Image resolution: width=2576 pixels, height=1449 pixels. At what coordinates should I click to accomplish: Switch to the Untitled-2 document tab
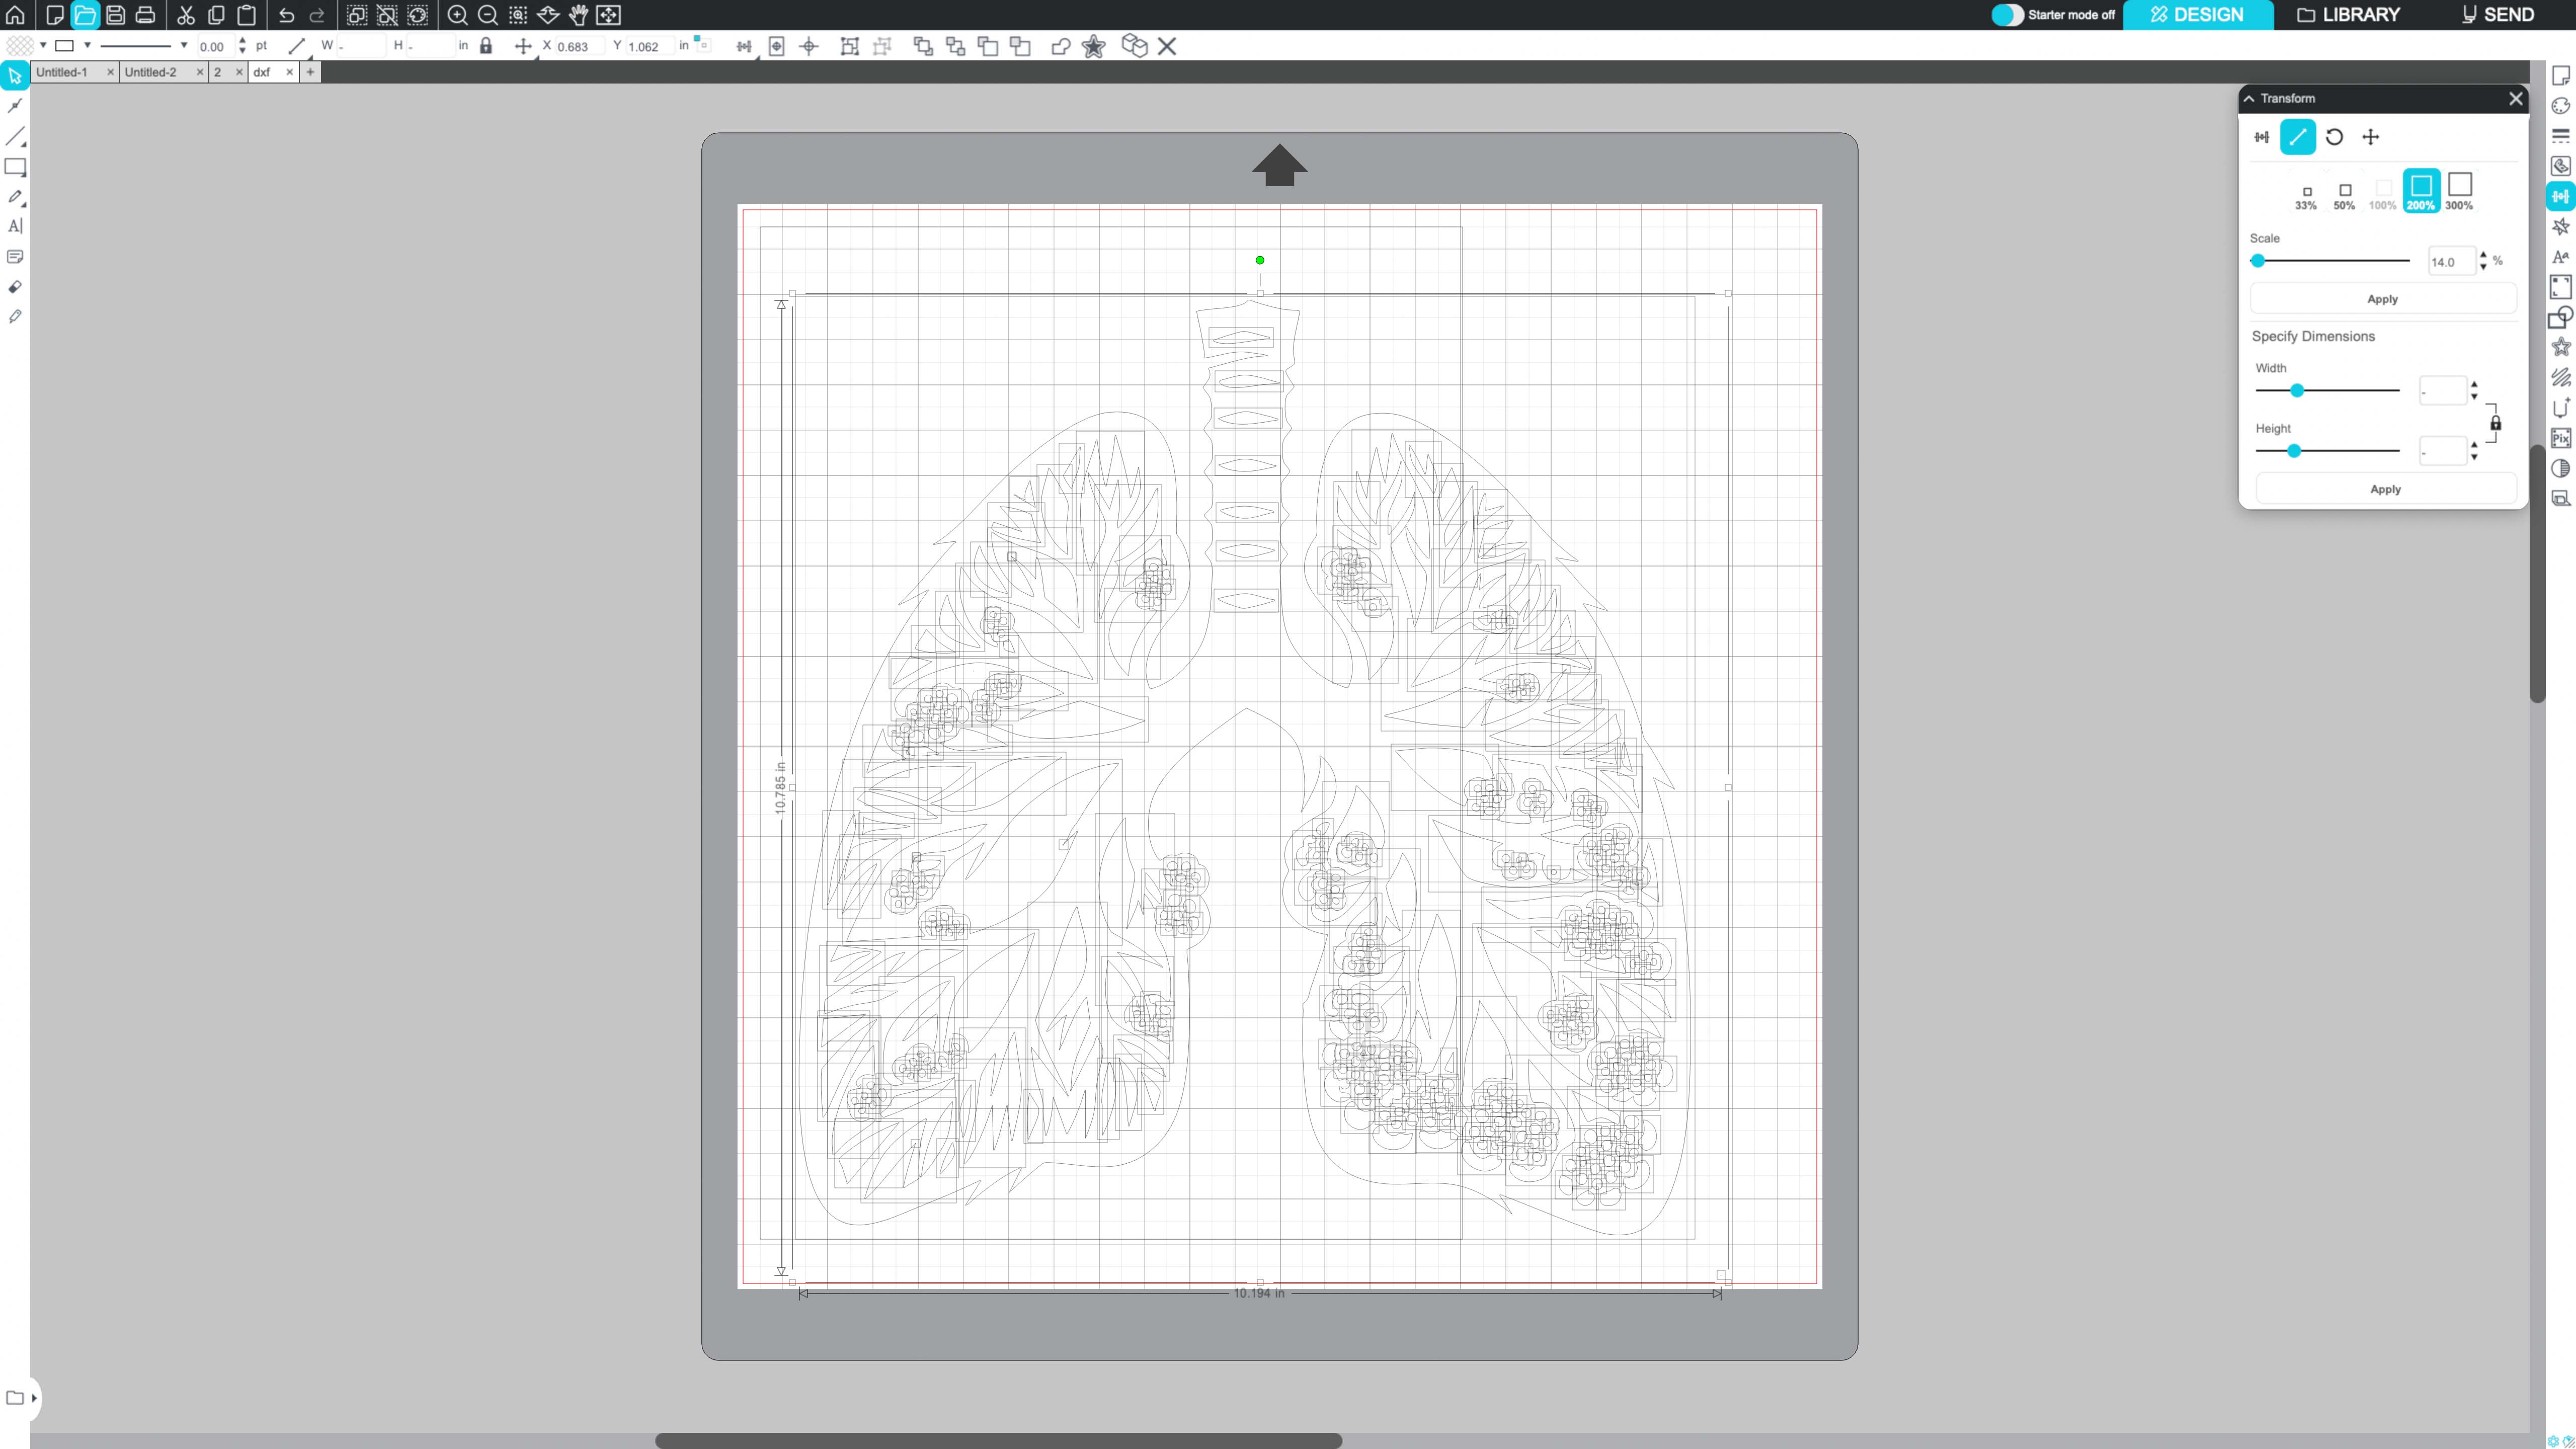[x=151, y=72]
